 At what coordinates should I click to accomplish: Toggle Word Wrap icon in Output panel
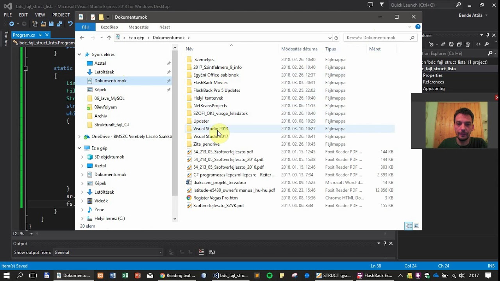[212, 252]
